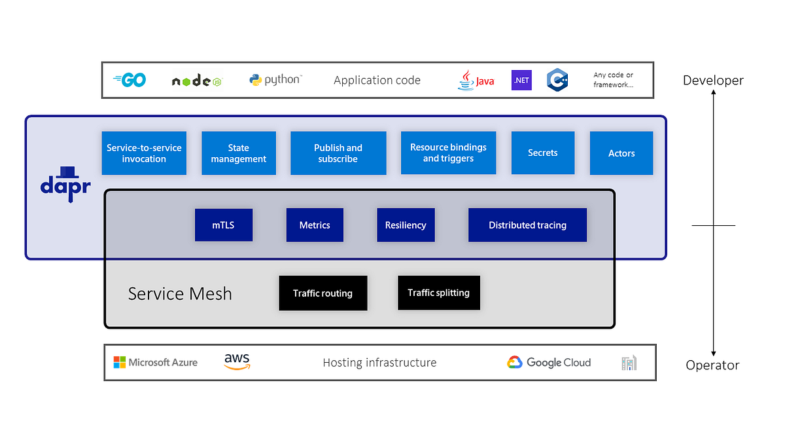Click the Java logo
The width and height of the screenshot is (785, 442).
[x=476, y=80]
